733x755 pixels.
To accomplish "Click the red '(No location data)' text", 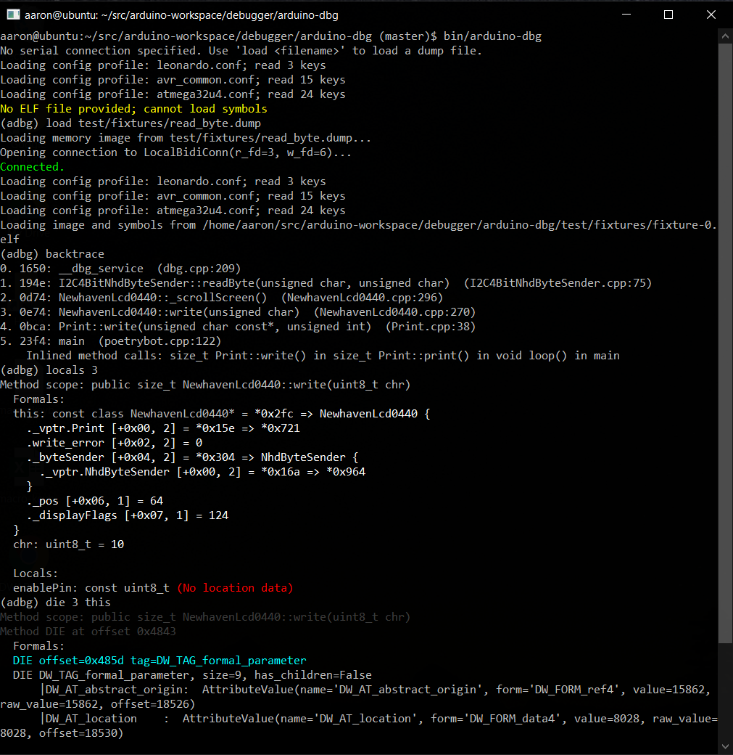I will [235, 588].
